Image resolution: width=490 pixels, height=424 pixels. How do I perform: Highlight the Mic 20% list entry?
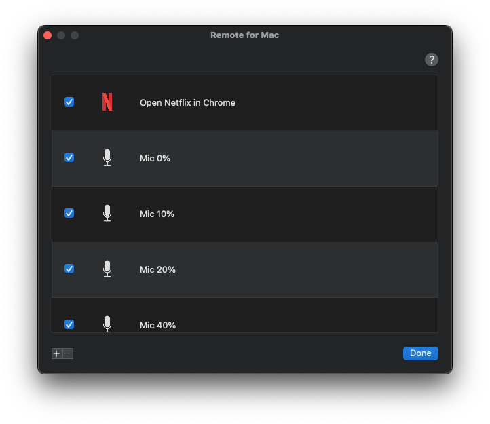157,270
